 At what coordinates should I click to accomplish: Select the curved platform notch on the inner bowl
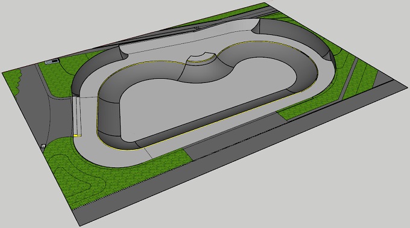click(202, 58)
